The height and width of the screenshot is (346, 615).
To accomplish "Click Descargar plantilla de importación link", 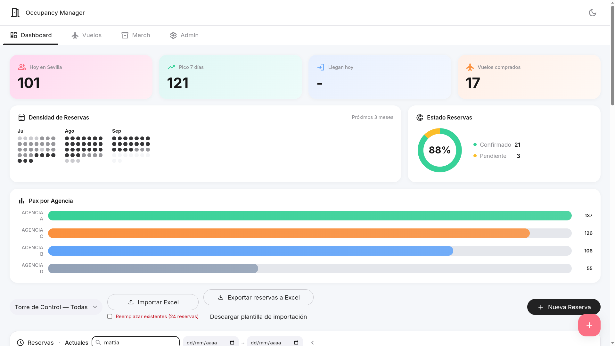I will [x=258, y=317].
